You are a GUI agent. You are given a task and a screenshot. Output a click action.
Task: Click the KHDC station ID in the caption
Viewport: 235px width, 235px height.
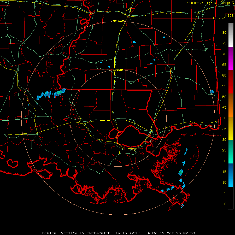click(153, 233)
